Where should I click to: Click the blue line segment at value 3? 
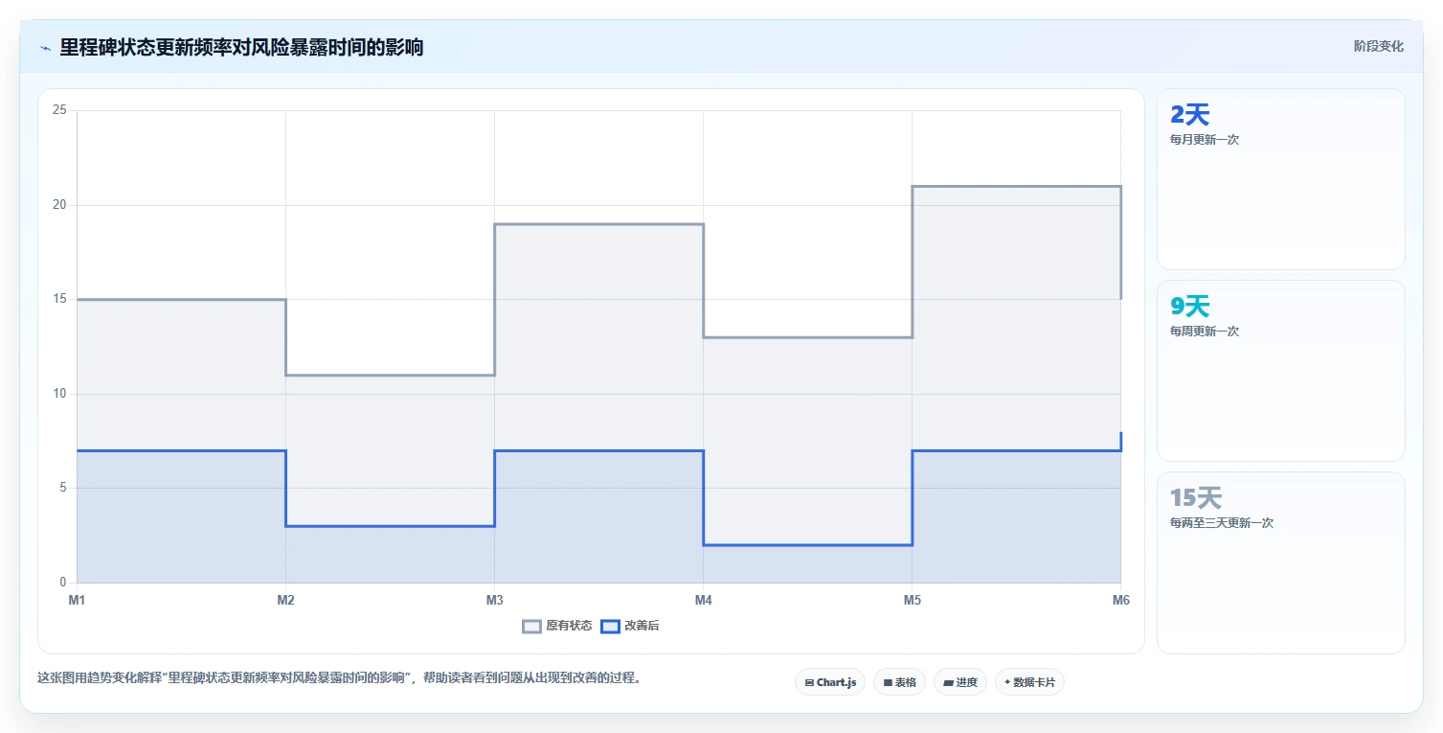390,526
